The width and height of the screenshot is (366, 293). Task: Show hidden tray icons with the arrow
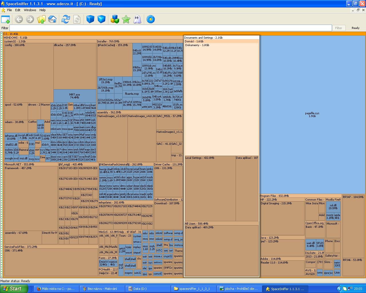pos(339,289)
